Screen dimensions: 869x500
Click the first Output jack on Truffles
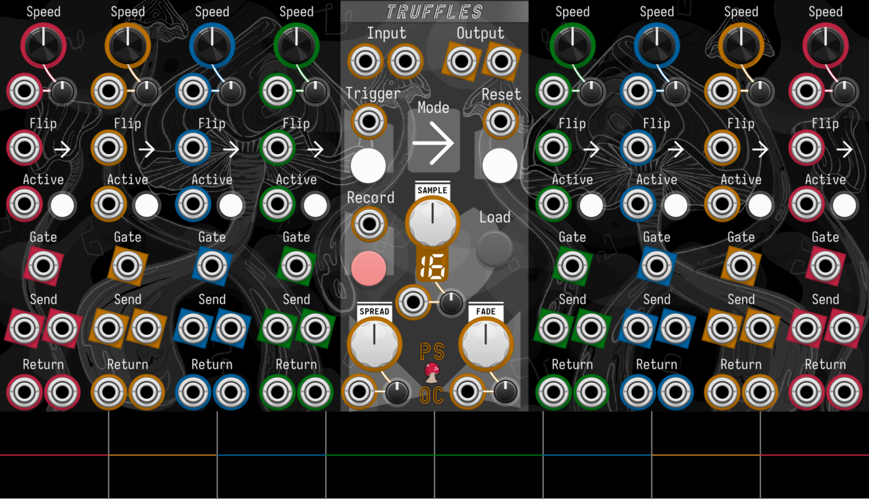point(461,62)
